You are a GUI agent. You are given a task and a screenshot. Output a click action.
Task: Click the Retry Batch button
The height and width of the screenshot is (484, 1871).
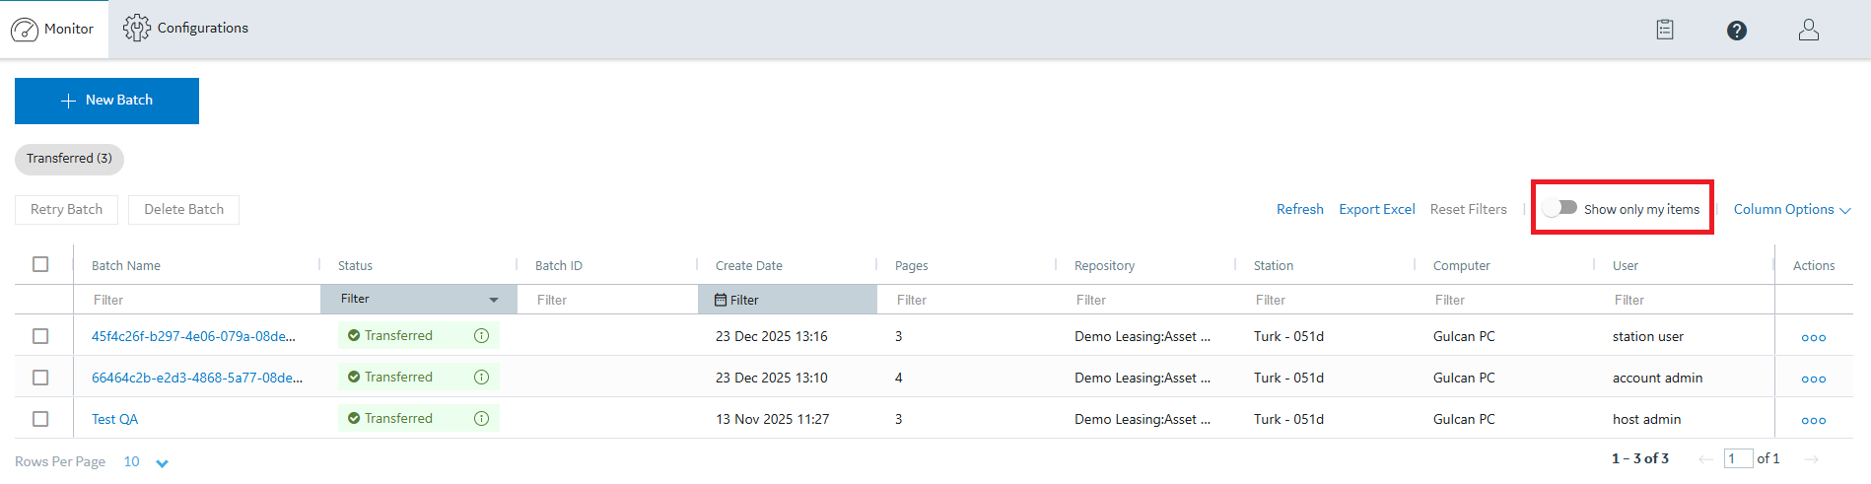pos(66,209)
